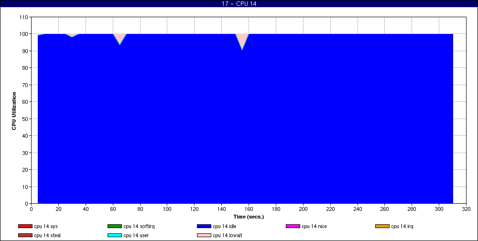Viewport: 478px width, 241px height.
Task: Click the y-axis tick label 20
Action: pyautogui.click(x=26, y=170)
